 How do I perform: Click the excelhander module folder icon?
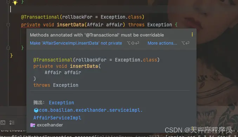(x=33, y=125)
